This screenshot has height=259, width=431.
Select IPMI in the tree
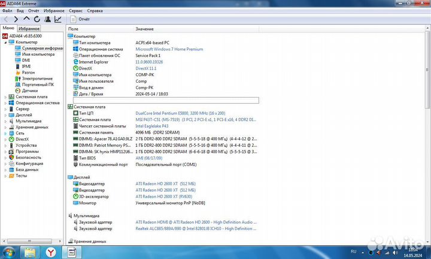pos(23,67)
